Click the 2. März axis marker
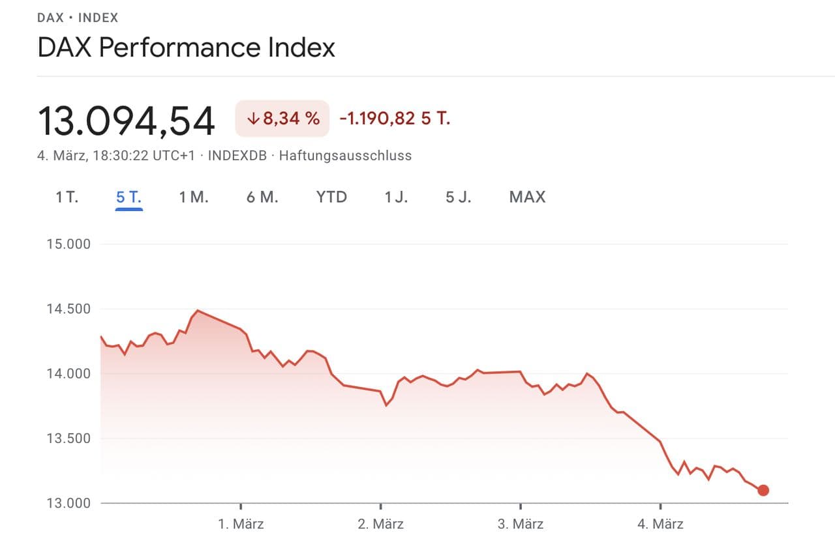 point(381,524)
